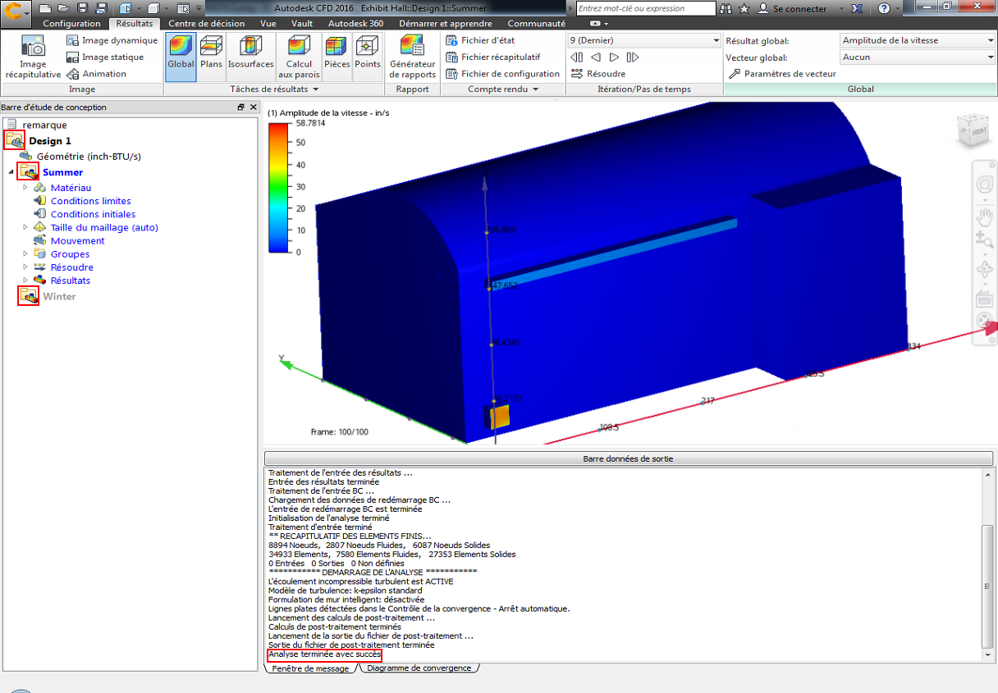Open the Image dynamique tool
This screenshot has height=693, width=998.
pos(112,40)
